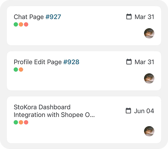Open assignee avatar on StoKora Dashboard card
Screen dimensions: 168x149
pos(149,131)
